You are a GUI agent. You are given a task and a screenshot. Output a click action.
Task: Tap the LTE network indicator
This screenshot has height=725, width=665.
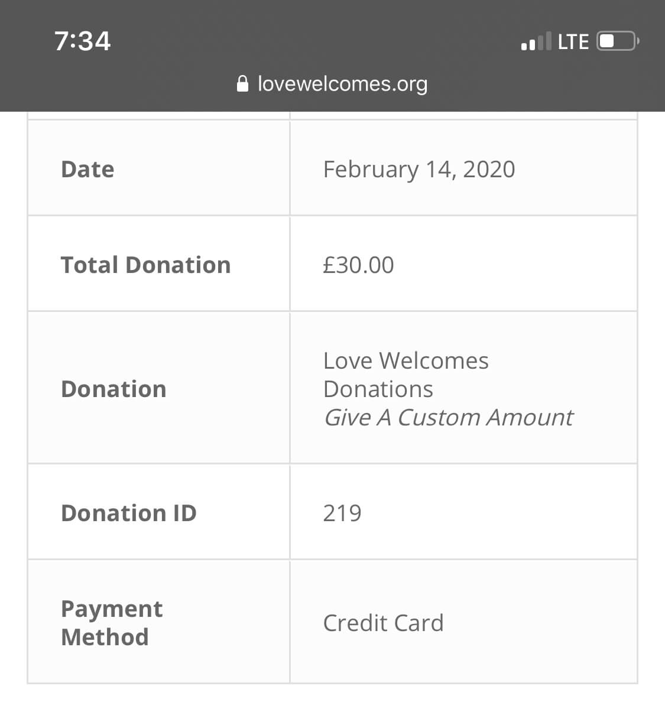[x=573, y=41]
